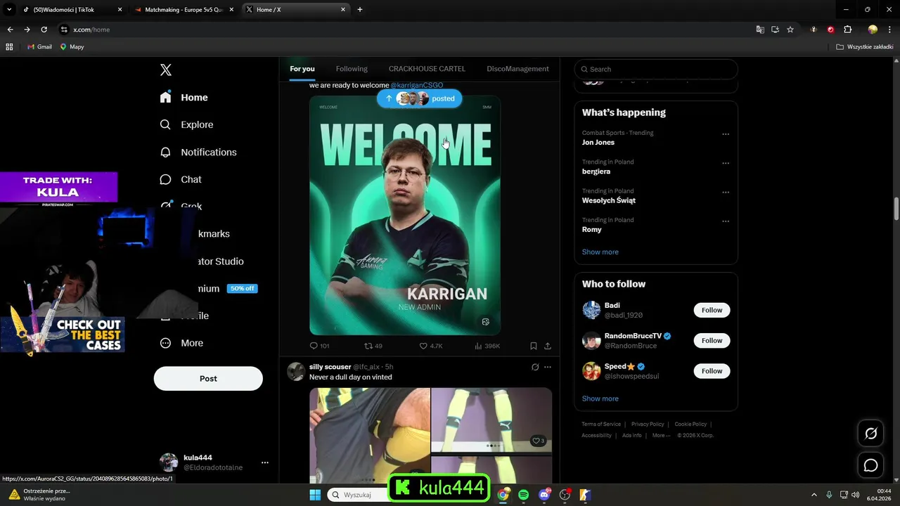Open the @karriganCSGO mention link
The width and height of the screenshot is (900, 506).
417,85
